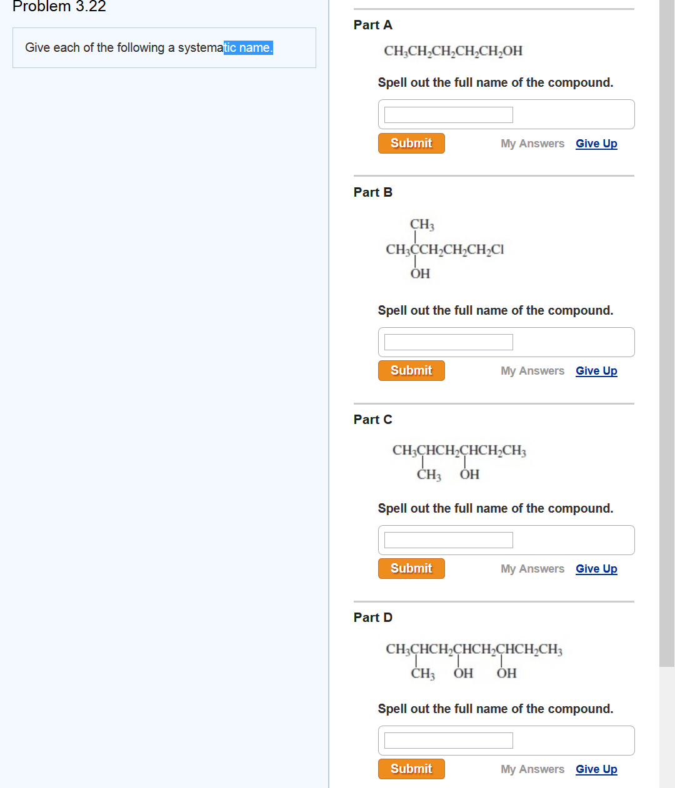Open Give Up for Part A
Image resolution: width=675 pixels, height=788 pixels.
pos(596,143)
